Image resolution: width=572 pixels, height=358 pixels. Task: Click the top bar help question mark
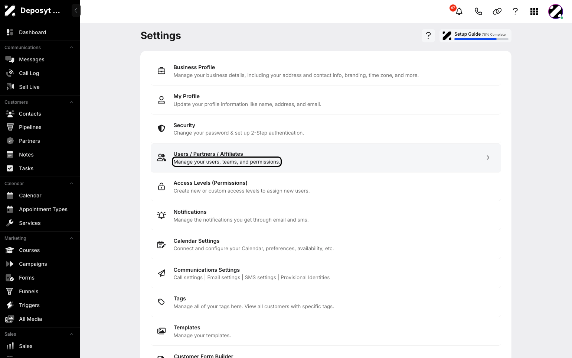515,12
